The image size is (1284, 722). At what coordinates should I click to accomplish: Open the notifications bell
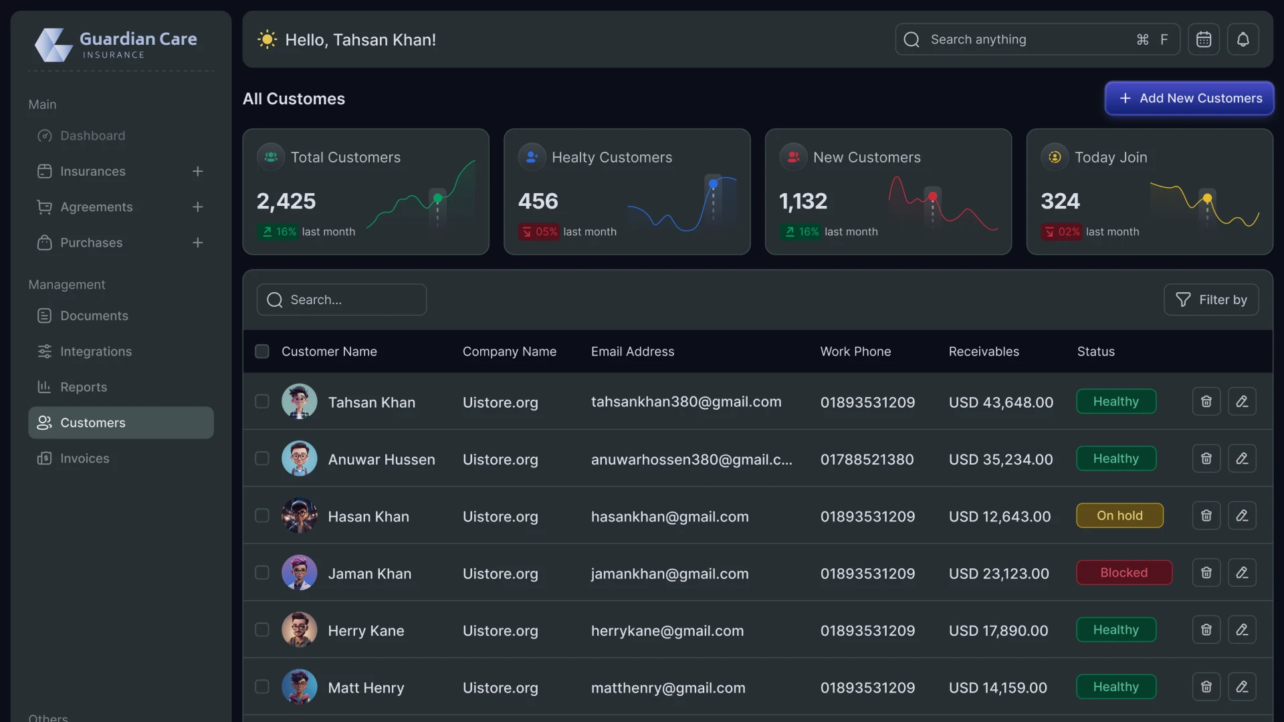tap(1243, 39)
